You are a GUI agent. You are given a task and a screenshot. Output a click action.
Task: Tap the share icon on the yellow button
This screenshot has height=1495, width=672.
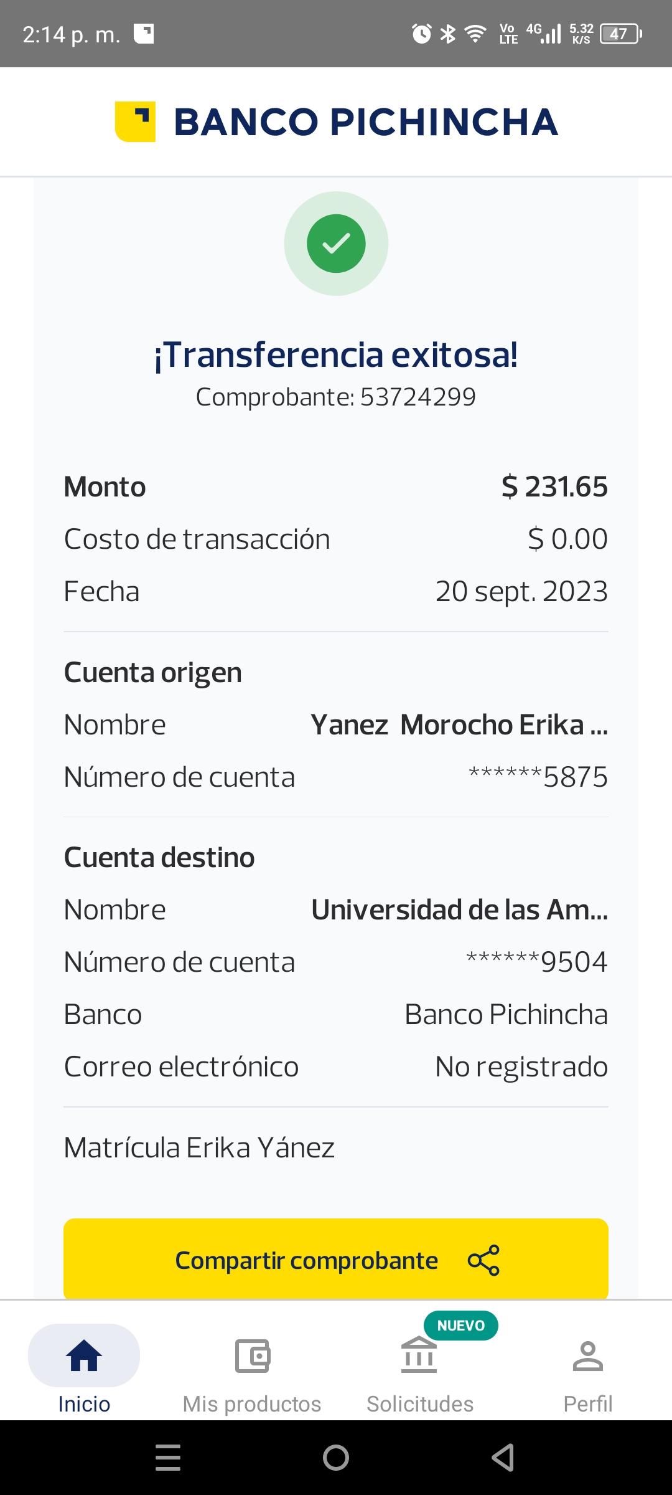pos(483,1260)
